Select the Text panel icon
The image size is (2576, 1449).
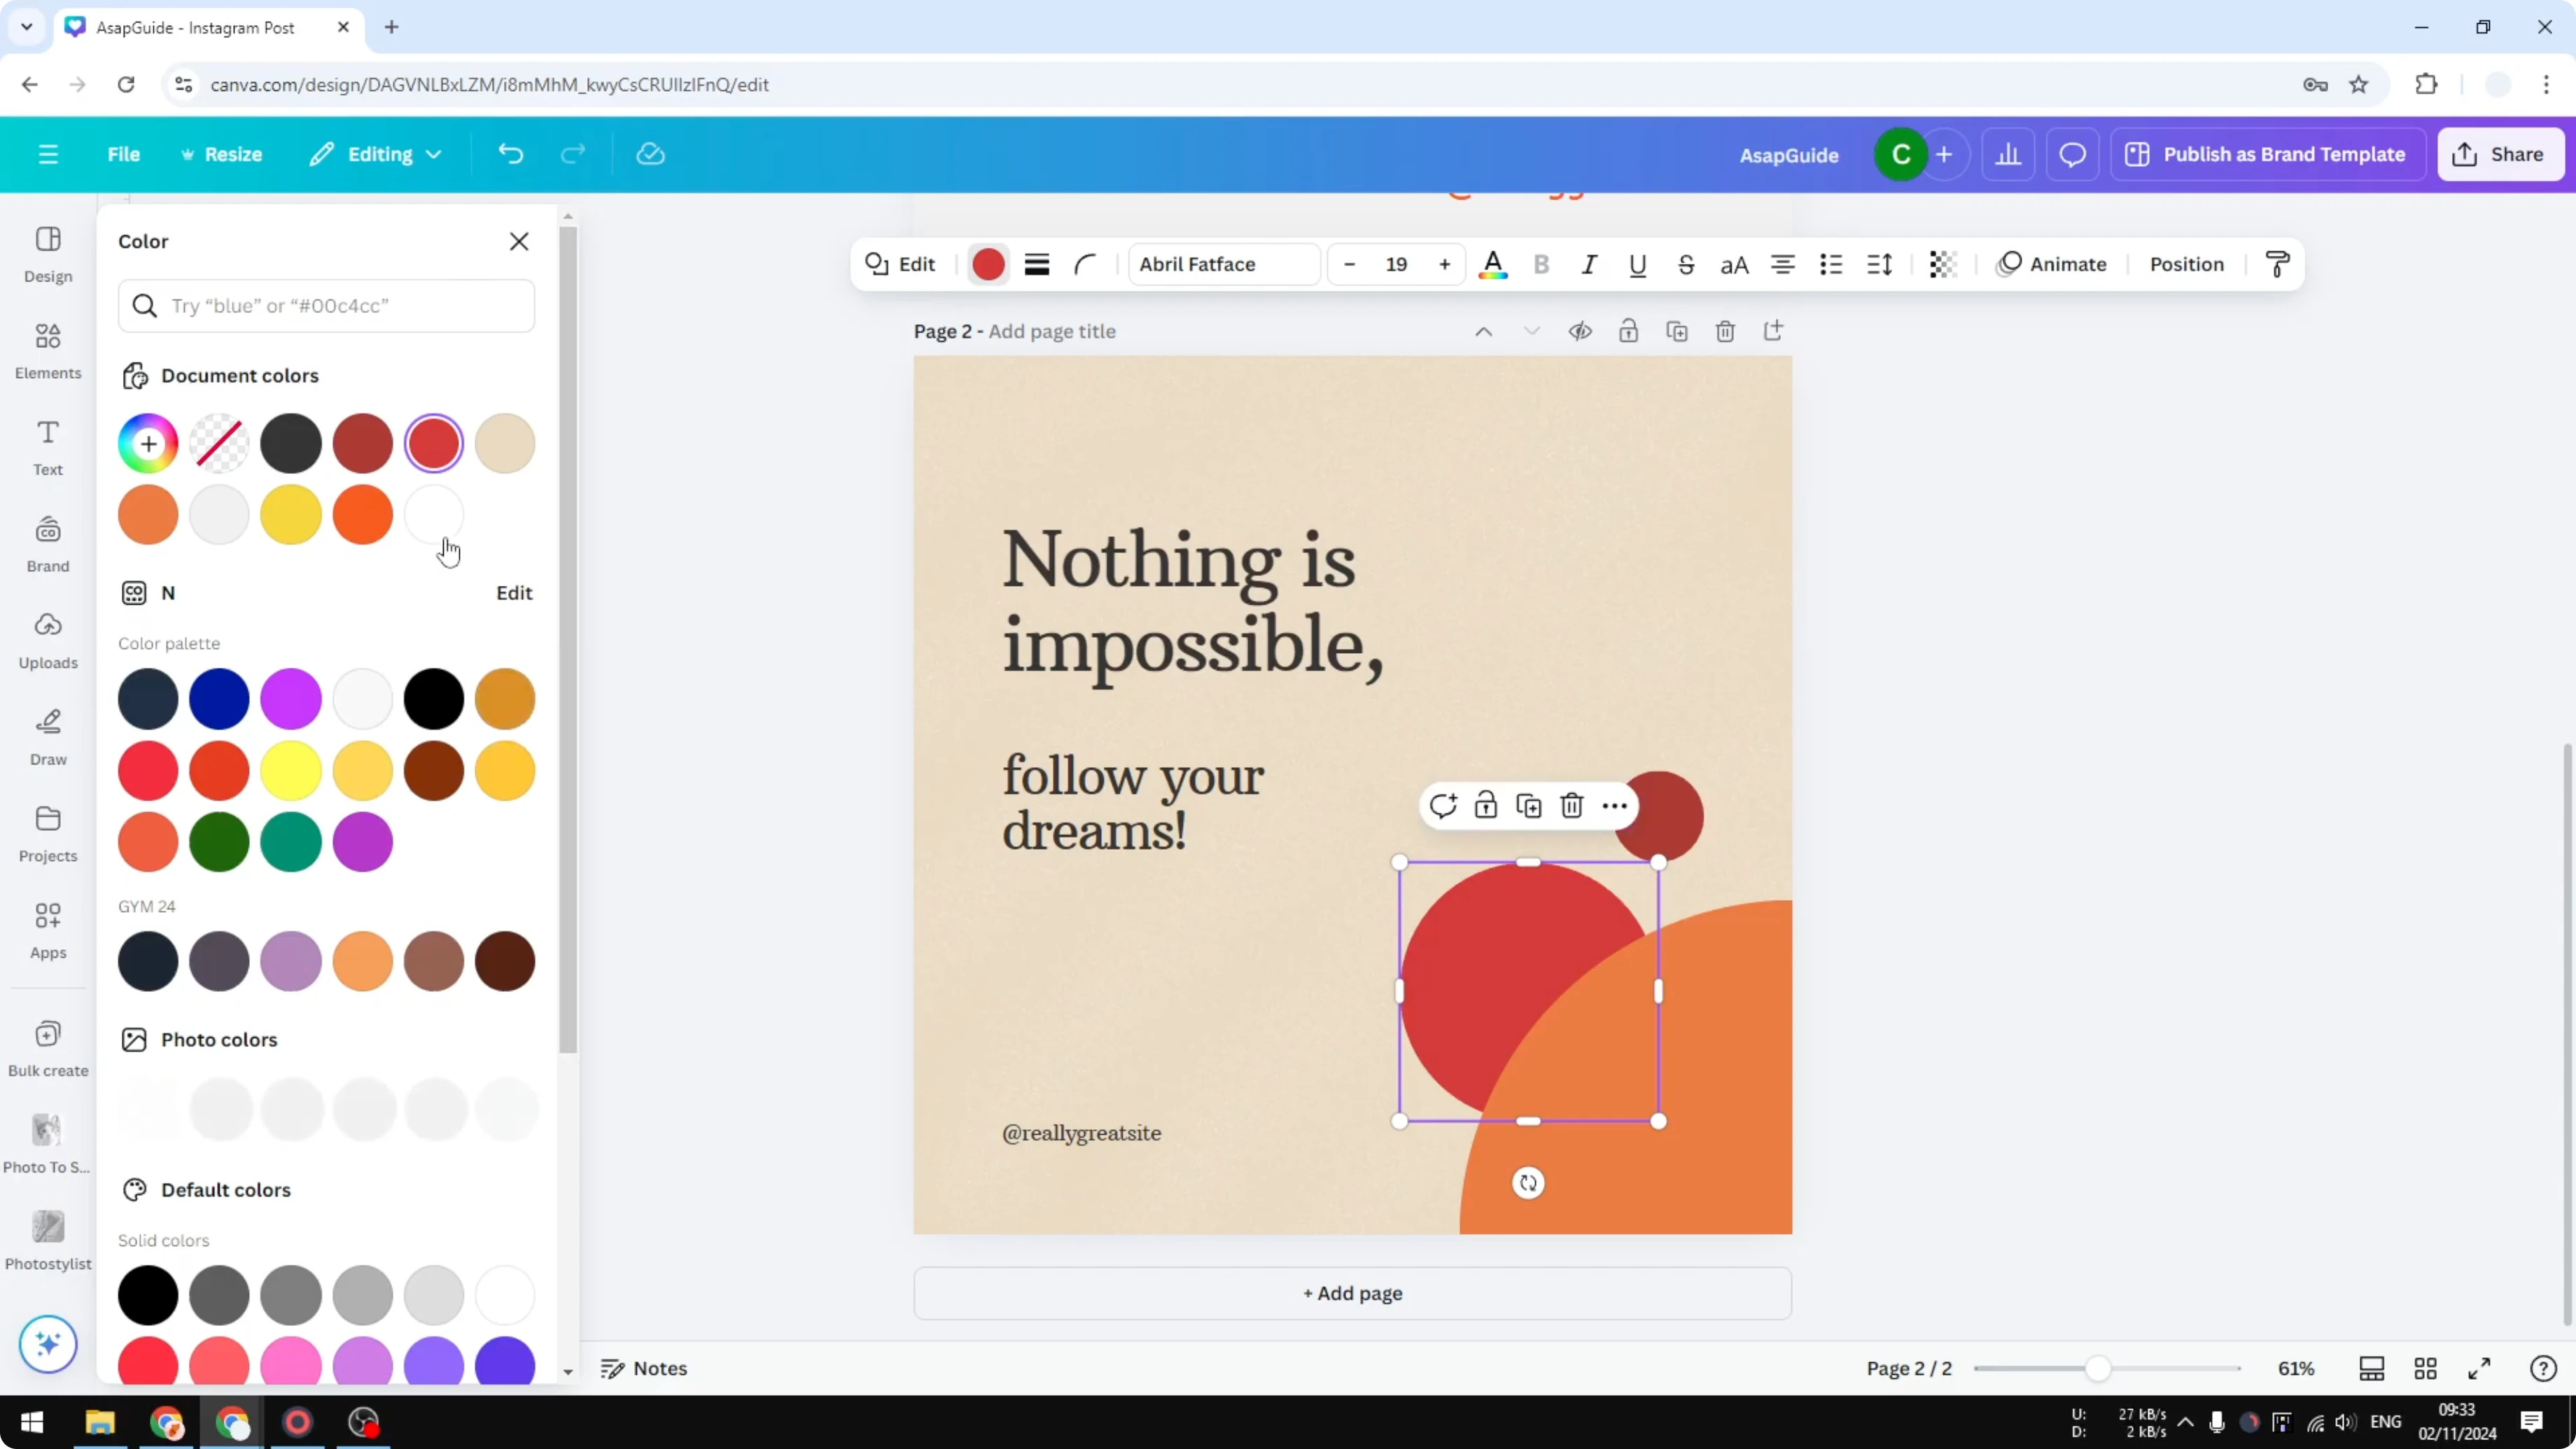47,445
